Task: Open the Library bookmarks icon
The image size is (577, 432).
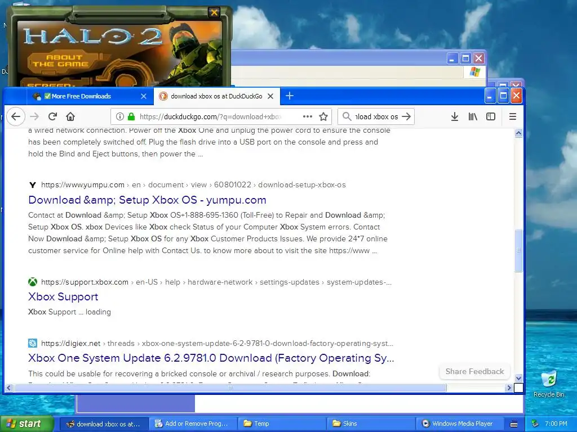Action: click(x=473, y=117)
